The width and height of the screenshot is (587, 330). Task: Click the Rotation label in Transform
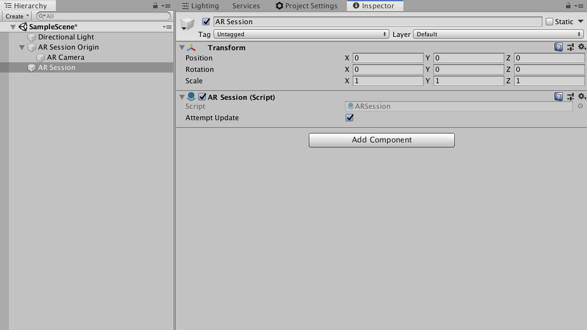(199, 69)
